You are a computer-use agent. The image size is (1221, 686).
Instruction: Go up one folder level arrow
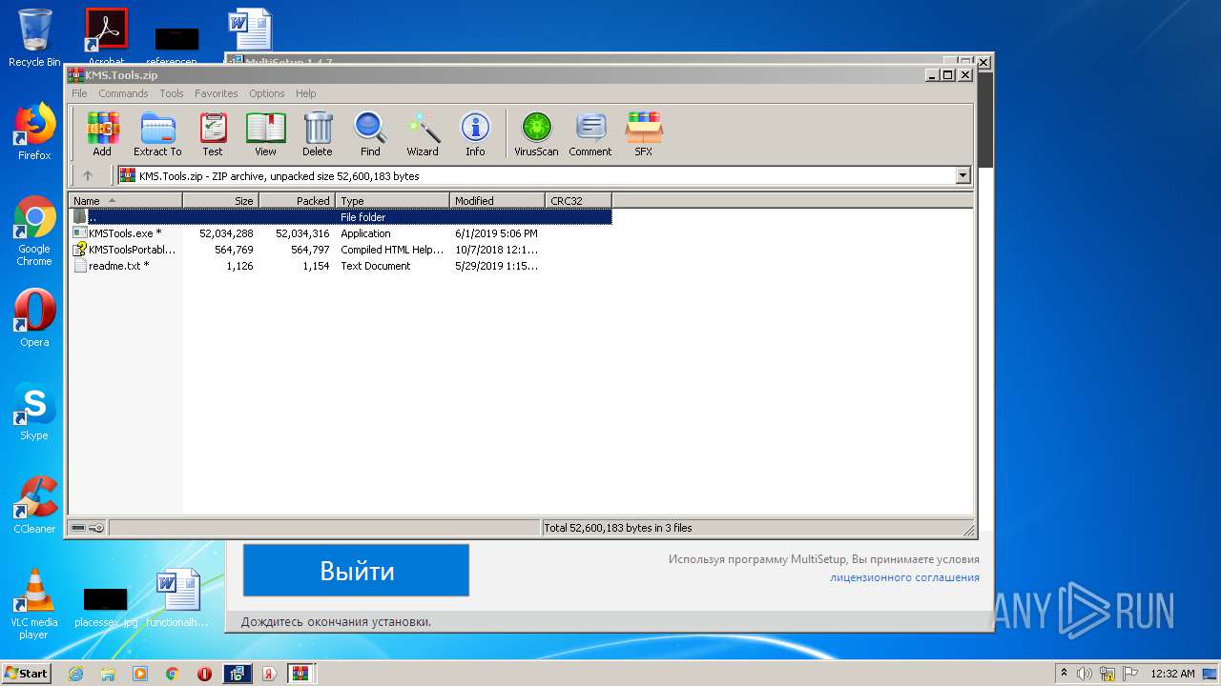click(88, 175)
